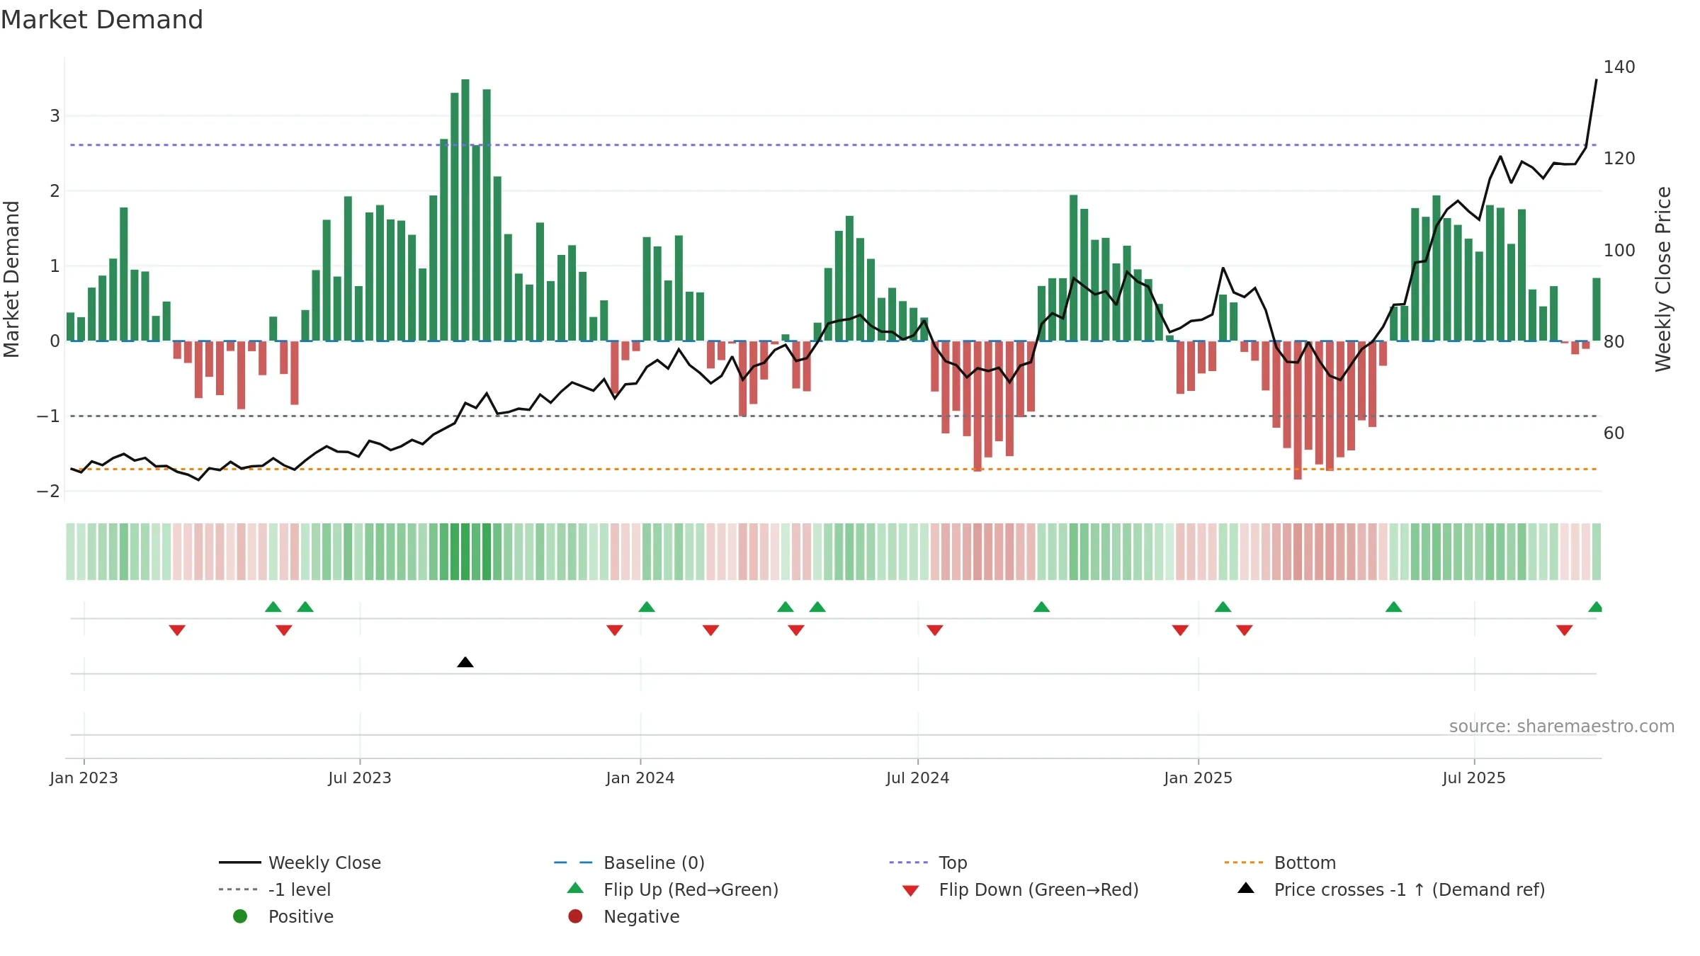Click the "Jan 2025" x-axis label
This screenshot has height=956, width=1700.
coord(1198,778)
